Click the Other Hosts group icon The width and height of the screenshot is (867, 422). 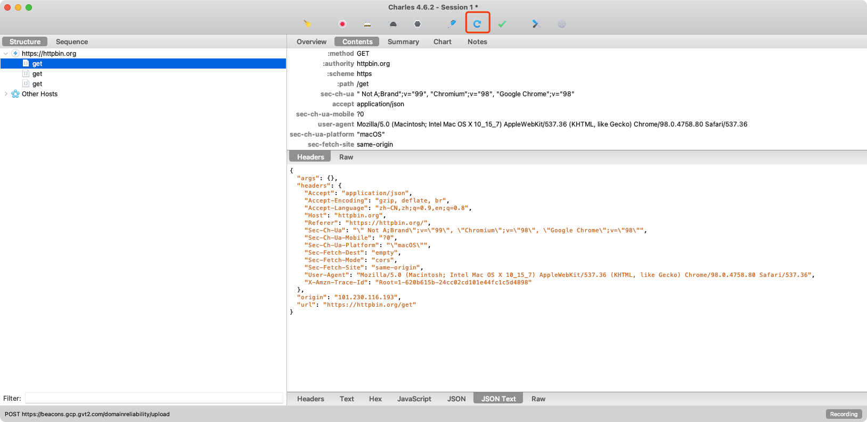(x=15, y=94)
